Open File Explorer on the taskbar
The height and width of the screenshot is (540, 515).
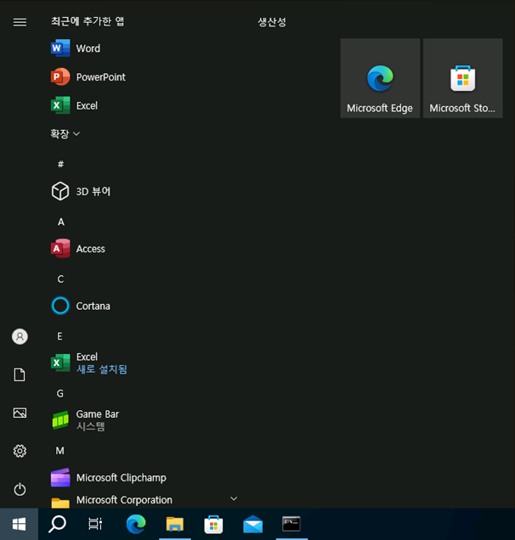(x=175, y=524)
